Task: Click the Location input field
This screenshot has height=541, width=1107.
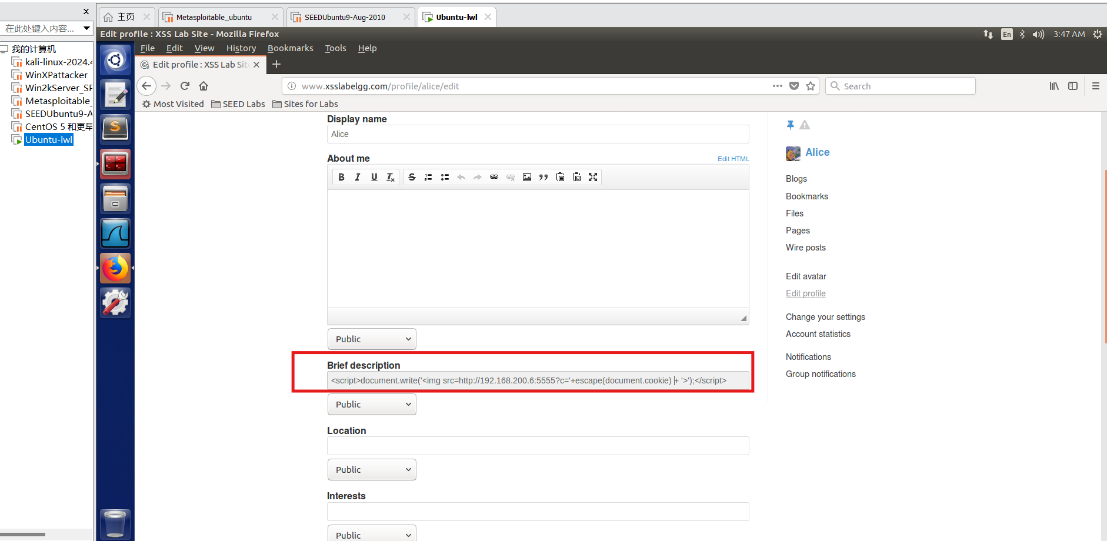Action: 538,446
